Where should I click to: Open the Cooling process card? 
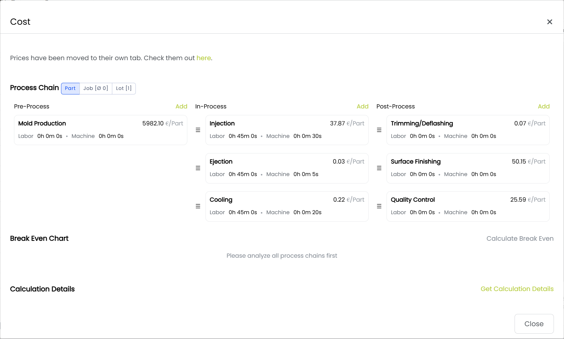point(287,206)
